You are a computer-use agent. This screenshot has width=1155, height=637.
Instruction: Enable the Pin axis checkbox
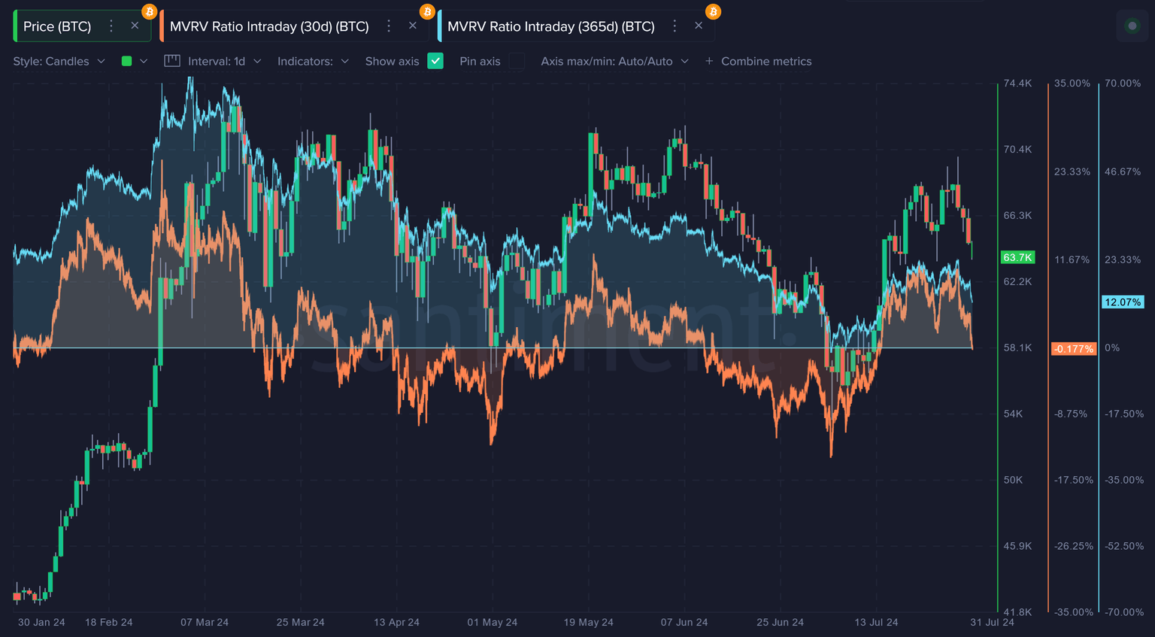[x=517, y=61]
